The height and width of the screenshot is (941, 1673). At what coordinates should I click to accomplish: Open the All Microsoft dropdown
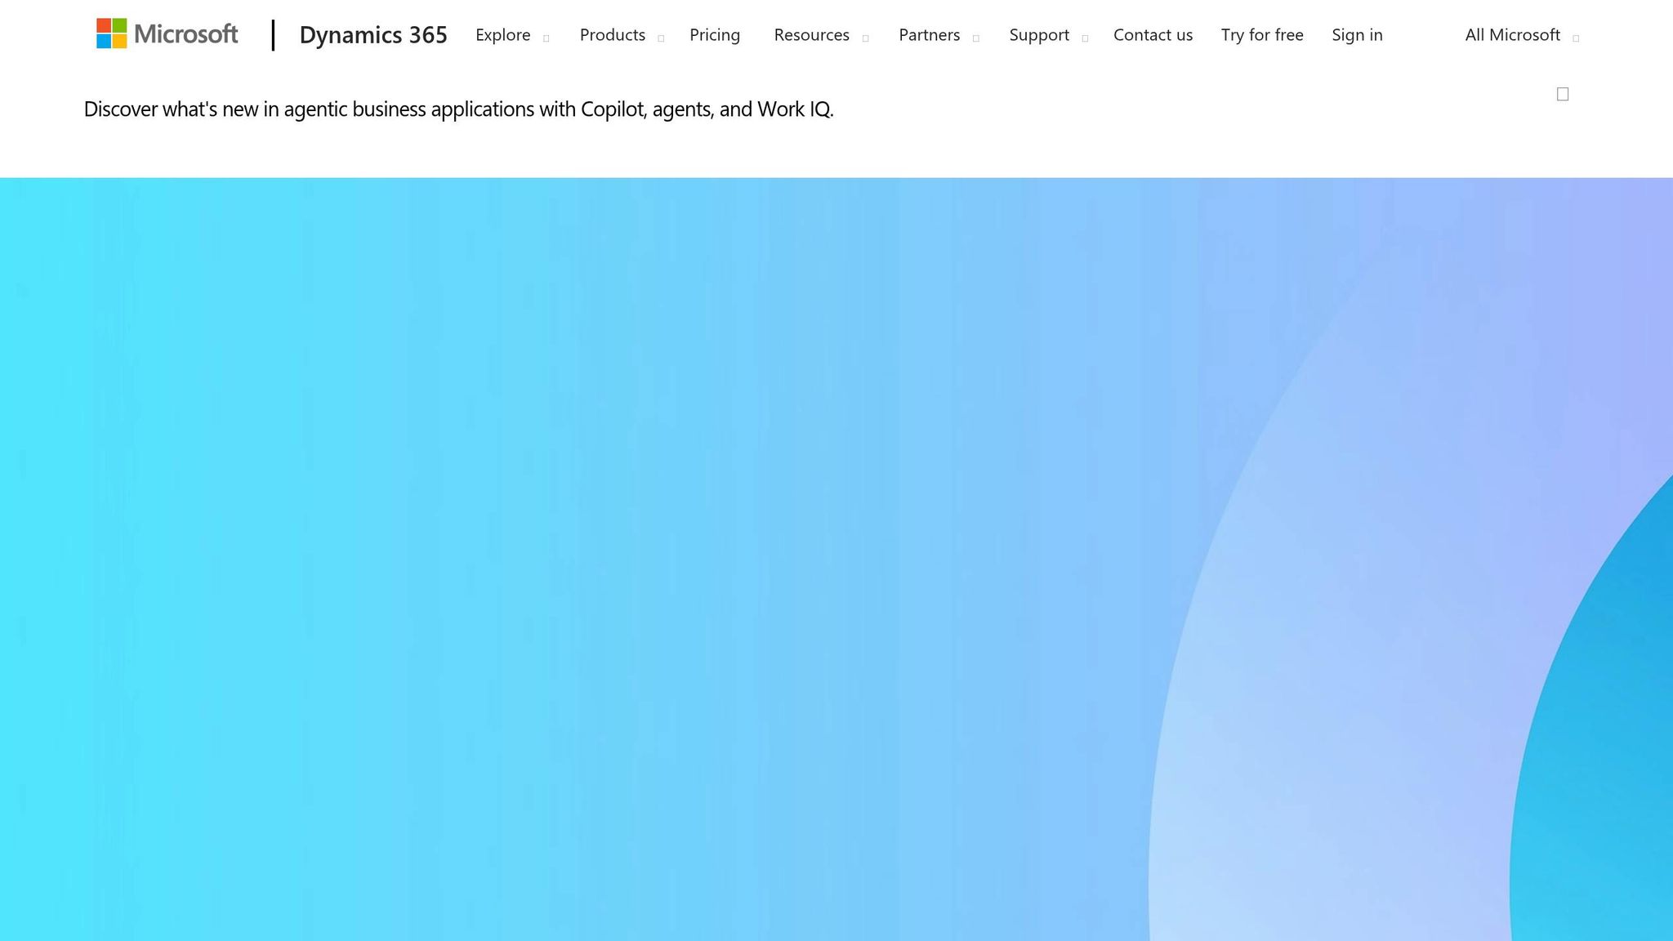(x=1512, y=34)
